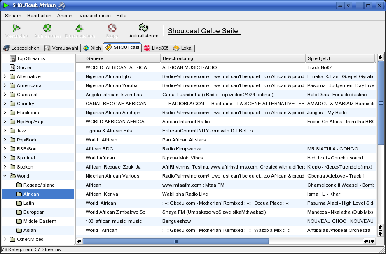Open the Live365 tab
The height and width of the screenshot is (254, 386).
point(156,48)
